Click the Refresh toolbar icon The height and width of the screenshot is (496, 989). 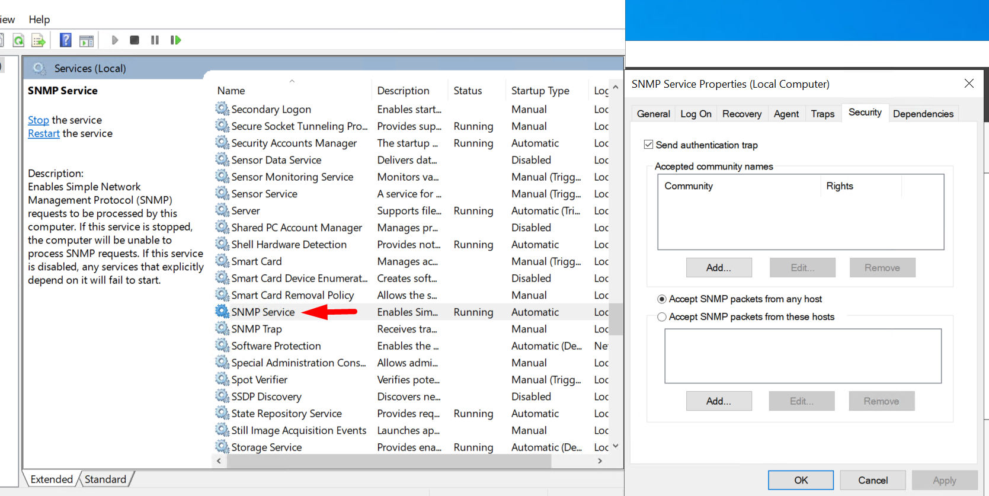tap(19, 40)
